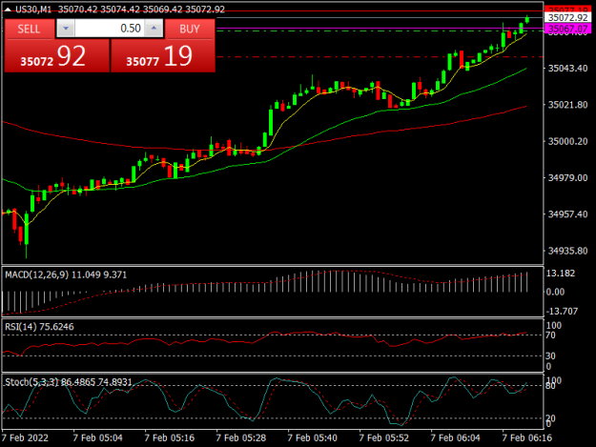Increase lot volume with the up arrow
This screenshot has width=596, height=447.
[x=154, y=29]
